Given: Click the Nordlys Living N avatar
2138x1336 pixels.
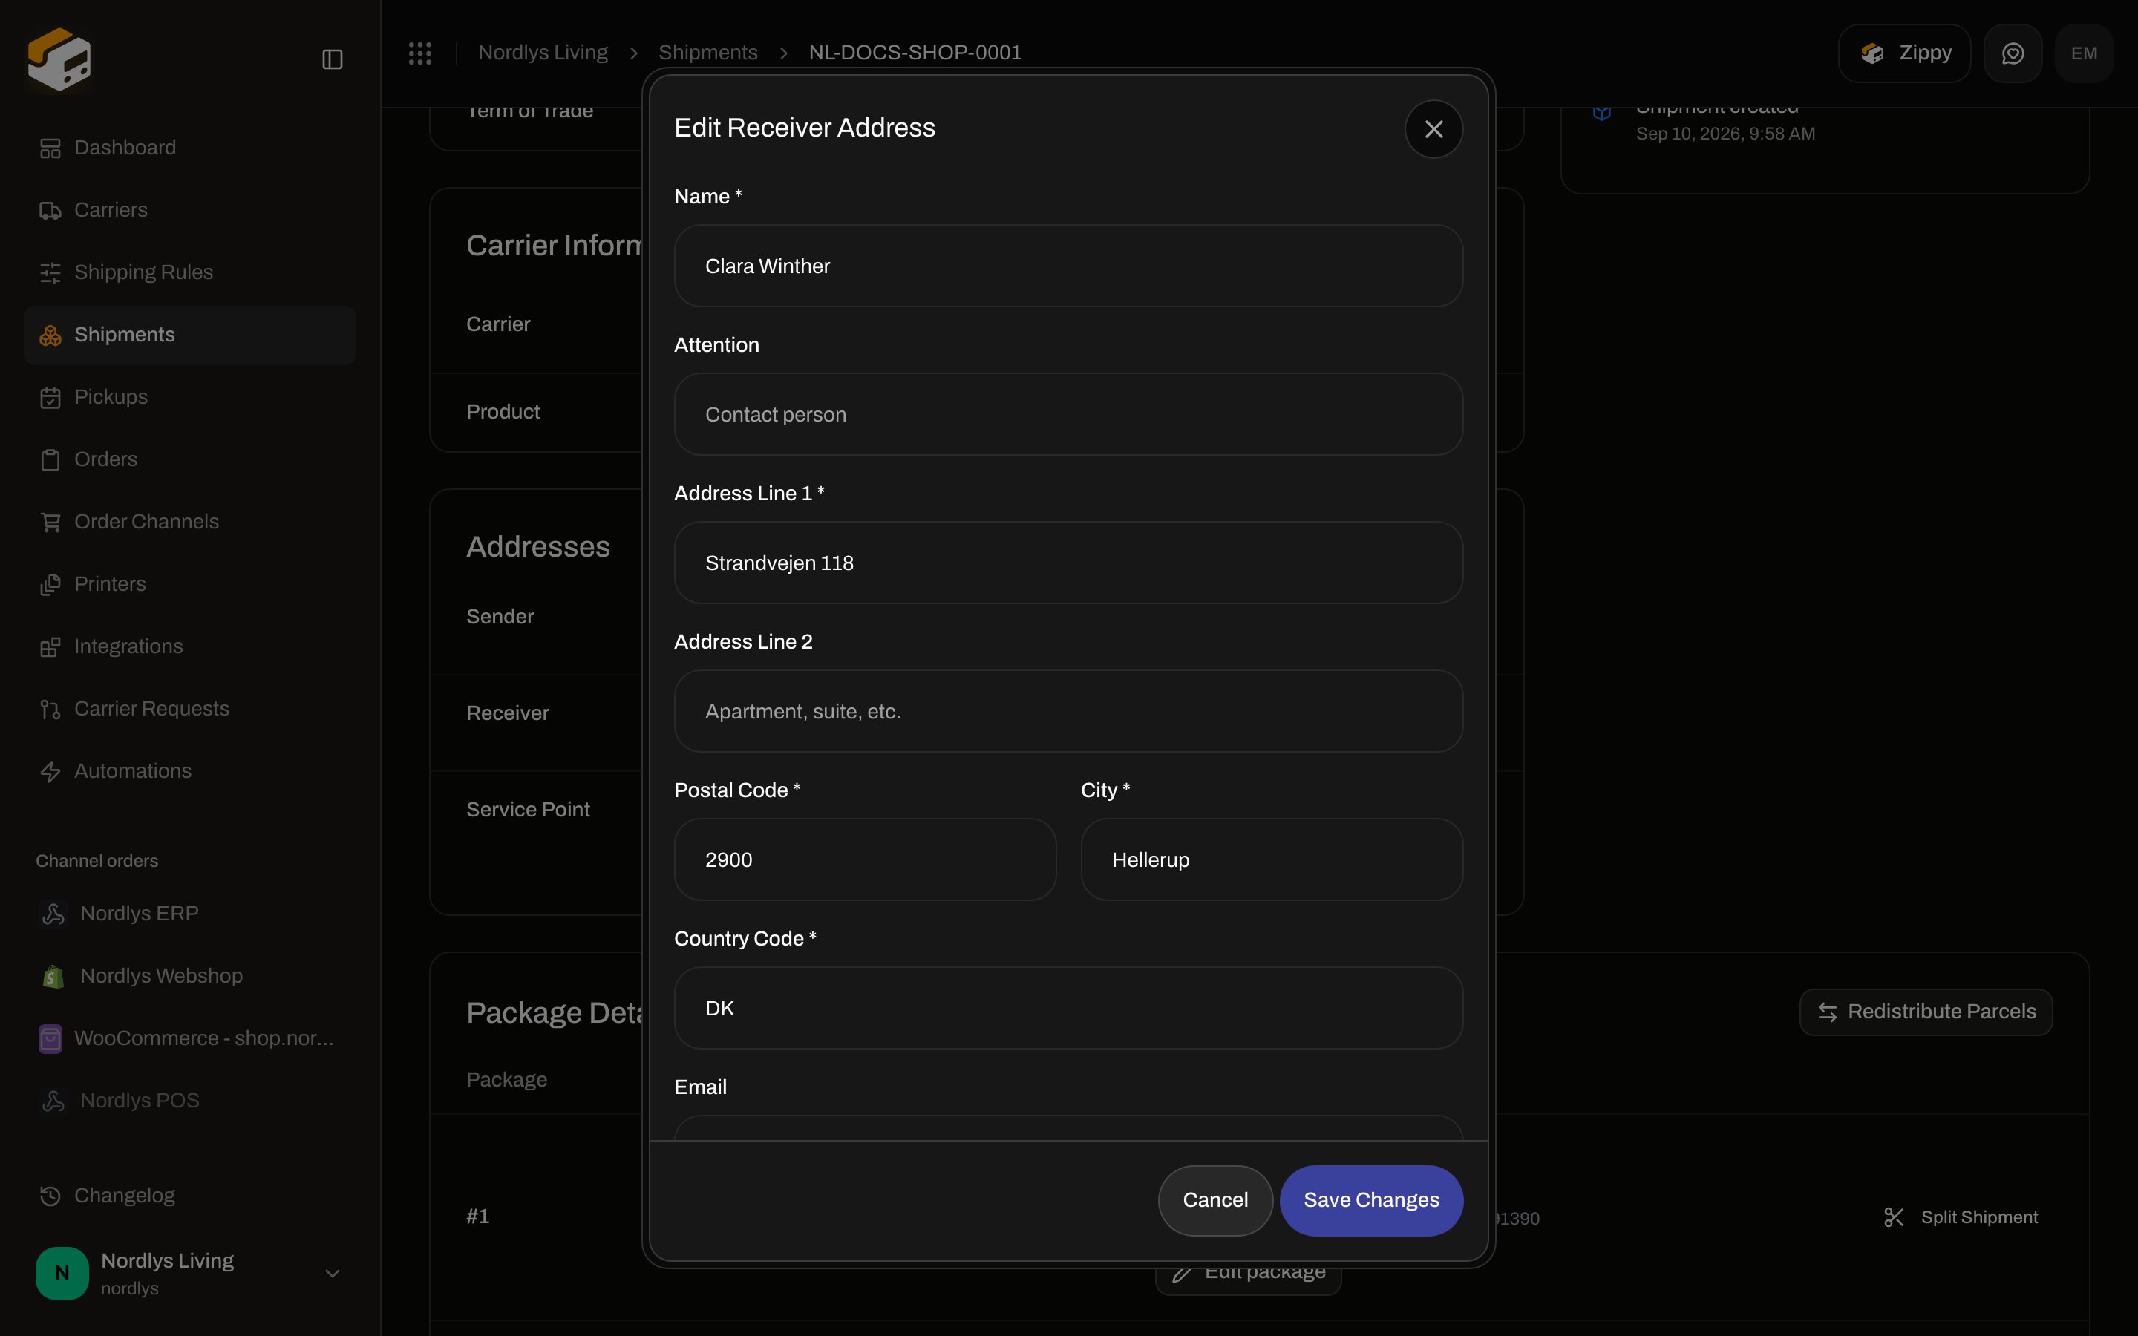Looking at the screenshot, I should coord(62,1273).
